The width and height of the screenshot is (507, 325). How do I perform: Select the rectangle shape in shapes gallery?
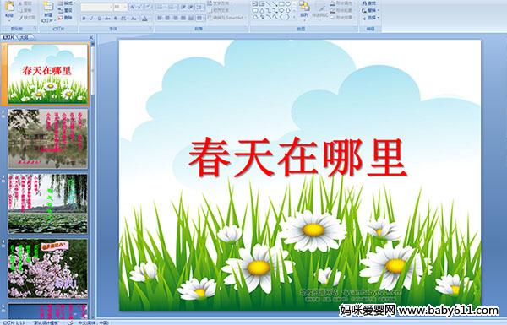[282, 4]
